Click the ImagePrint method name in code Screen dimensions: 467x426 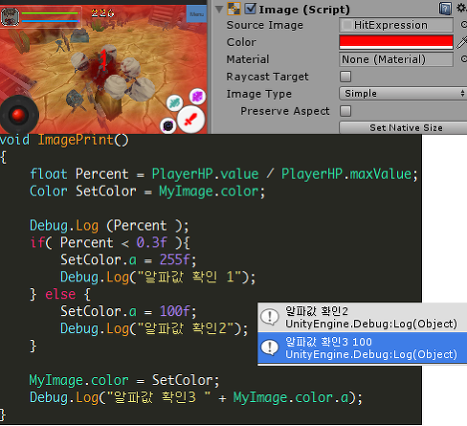click(76, 140)
